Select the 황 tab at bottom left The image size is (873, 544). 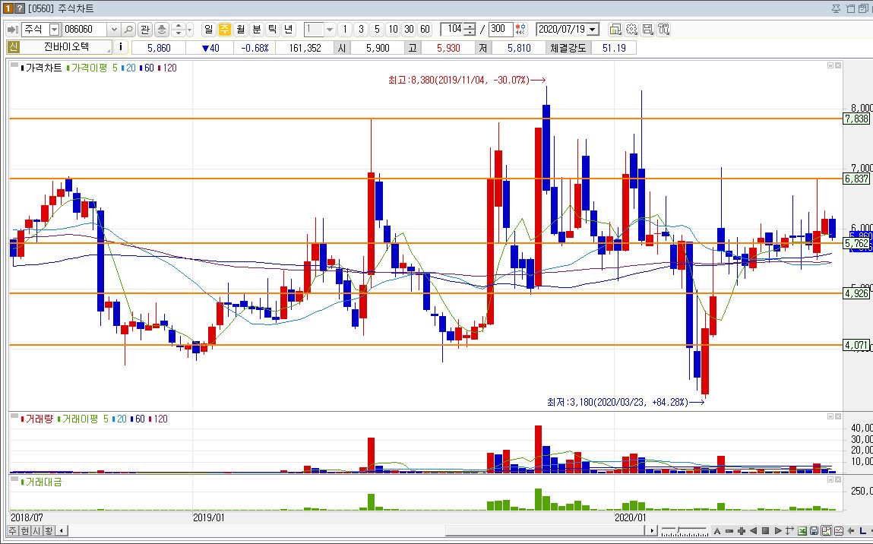point(49,530)
